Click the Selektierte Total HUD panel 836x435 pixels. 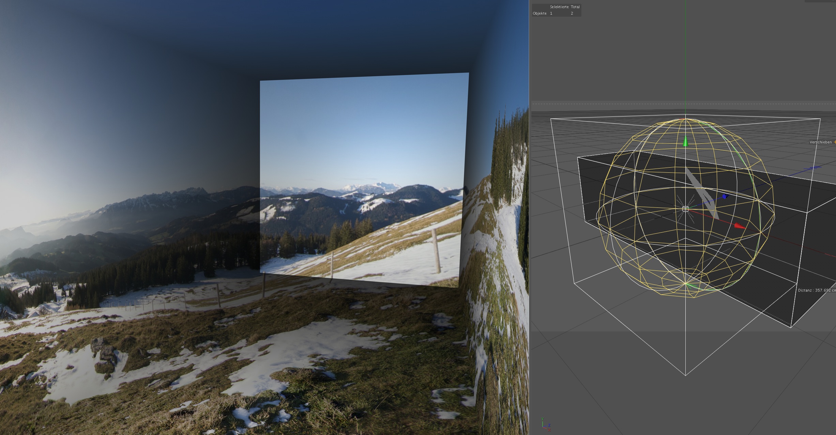(x=556, y=10)
